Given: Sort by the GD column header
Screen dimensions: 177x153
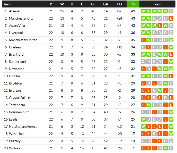Looking at the screenshot, I should click(x=119, y=4).
